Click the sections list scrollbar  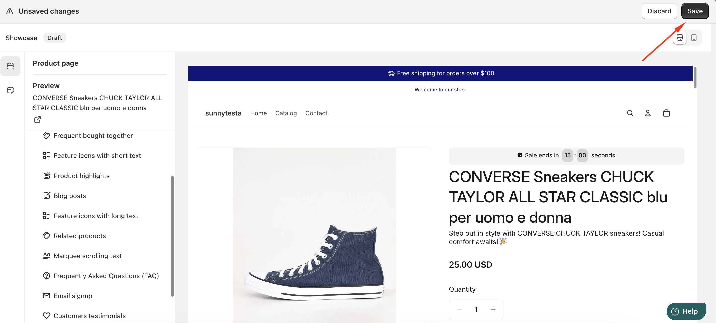[x=172, y=236]
